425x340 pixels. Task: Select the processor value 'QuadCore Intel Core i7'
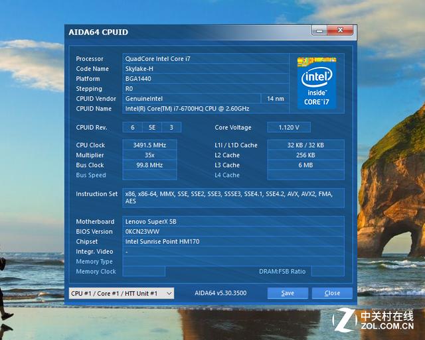(x=158, y=59)
